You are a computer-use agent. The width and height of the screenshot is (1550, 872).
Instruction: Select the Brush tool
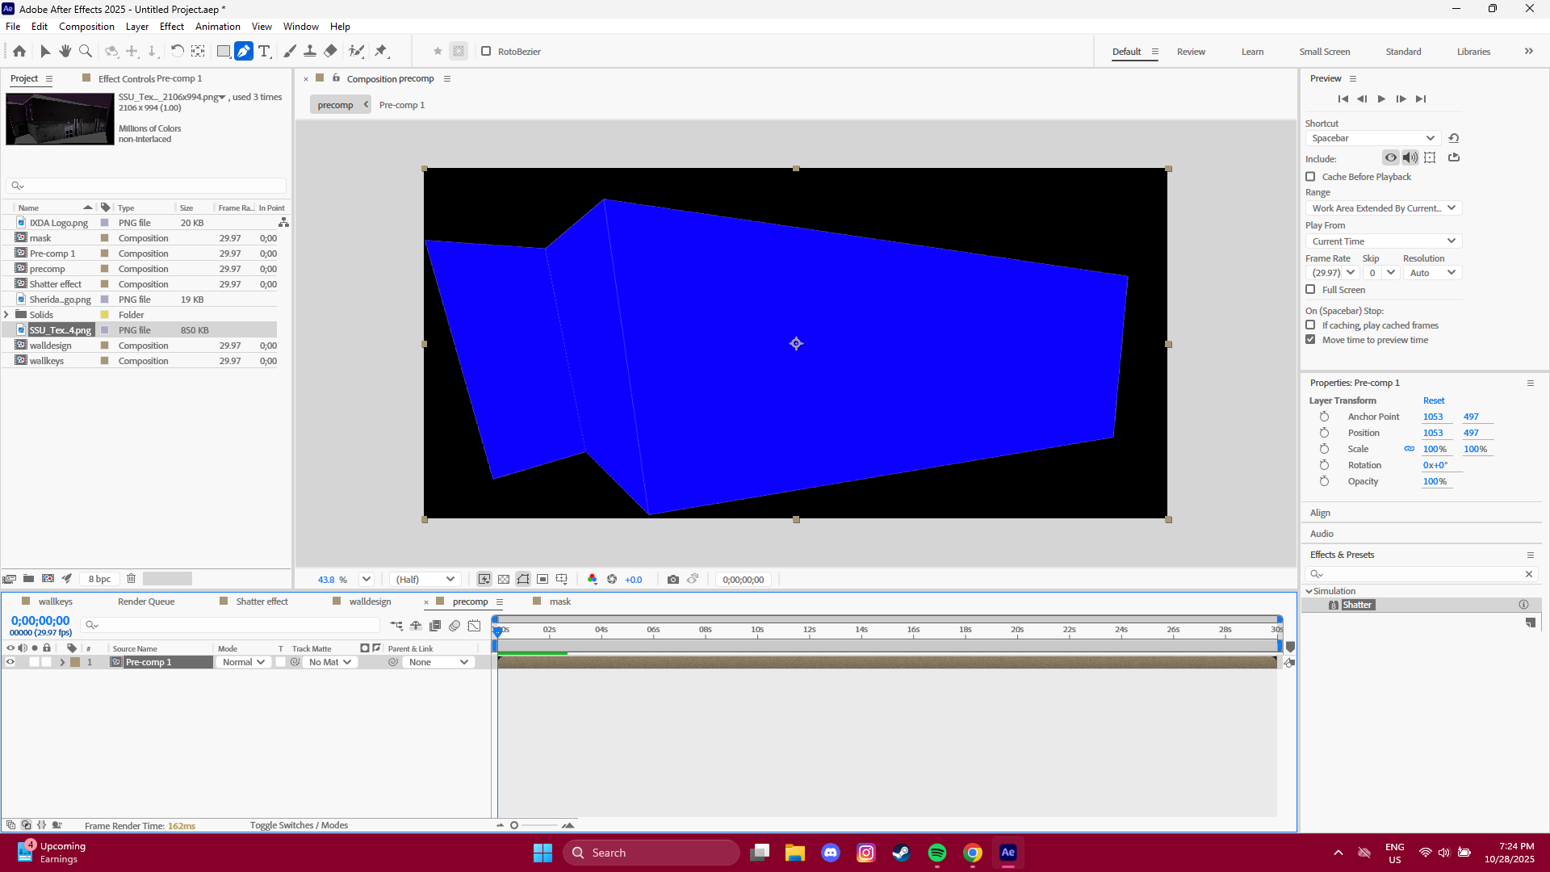pos(289,51)
